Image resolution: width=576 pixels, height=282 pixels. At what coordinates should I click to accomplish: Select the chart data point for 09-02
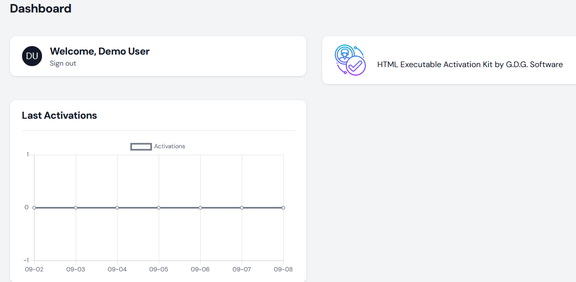tap(34, 207)
